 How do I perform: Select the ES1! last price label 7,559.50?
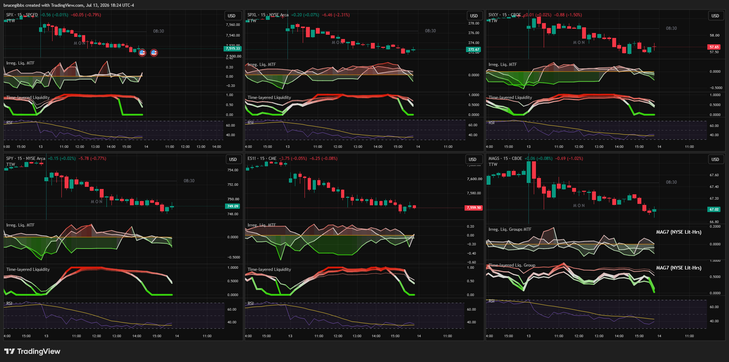(474, 208)
